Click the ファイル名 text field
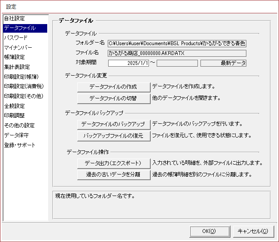Screen dimensions: 279x242 [177, 53]
